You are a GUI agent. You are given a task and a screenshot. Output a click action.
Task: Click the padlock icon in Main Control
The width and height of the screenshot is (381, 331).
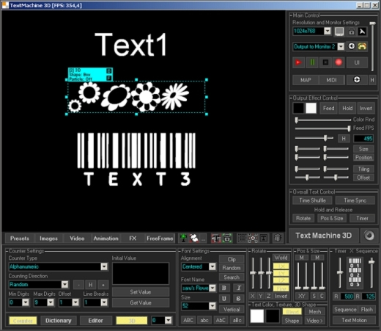tap(352, 32)
